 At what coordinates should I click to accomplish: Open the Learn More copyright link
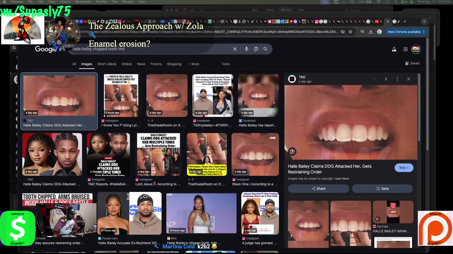342,179
